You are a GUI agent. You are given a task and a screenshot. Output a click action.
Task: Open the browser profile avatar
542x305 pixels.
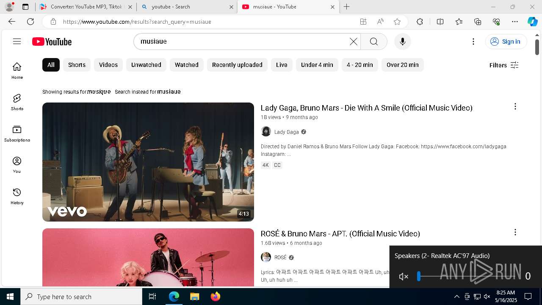tap(9, 7)
